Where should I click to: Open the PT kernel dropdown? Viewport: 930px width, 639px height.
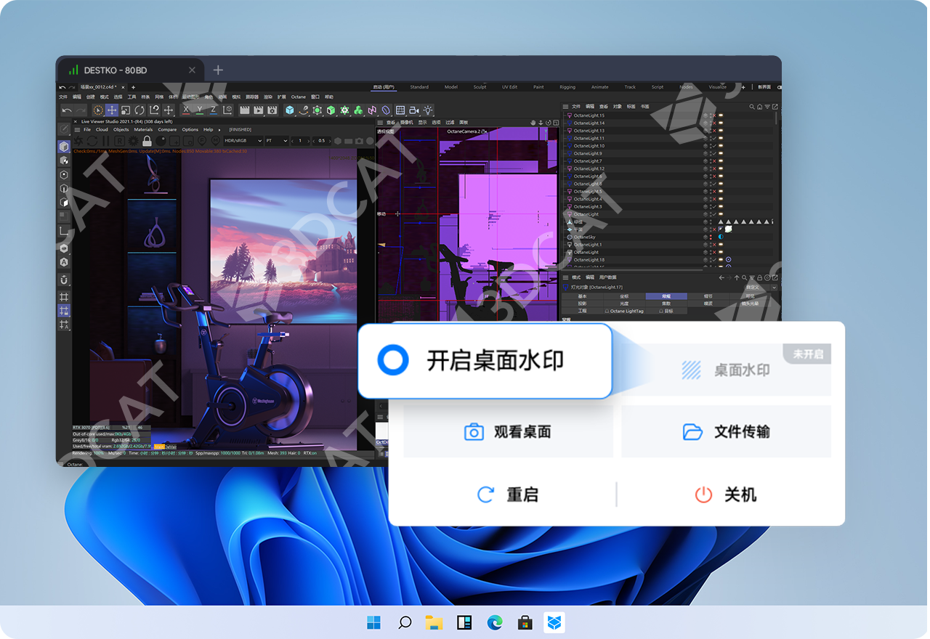[277, 140]
